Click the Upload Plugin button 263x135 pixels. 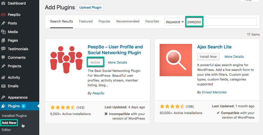click(x=90, y=7)
